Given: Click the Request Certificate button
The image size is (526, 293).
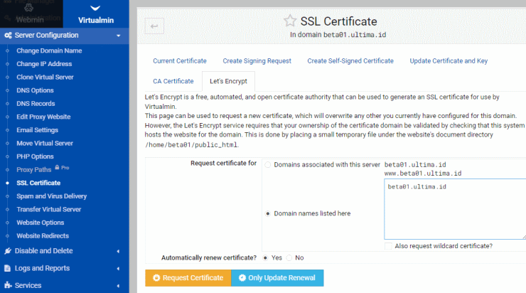Looking at the screenshot, I should 188,278.
